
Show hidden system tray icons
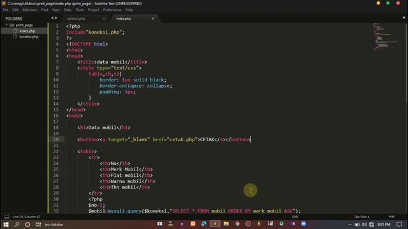coord(349,225)
